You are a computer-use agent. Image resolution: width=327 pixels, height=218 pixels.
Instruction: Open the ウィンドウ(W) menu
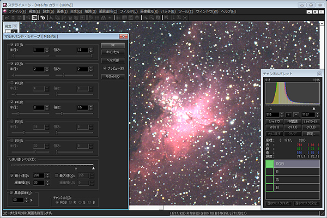(x=207, y=11)
